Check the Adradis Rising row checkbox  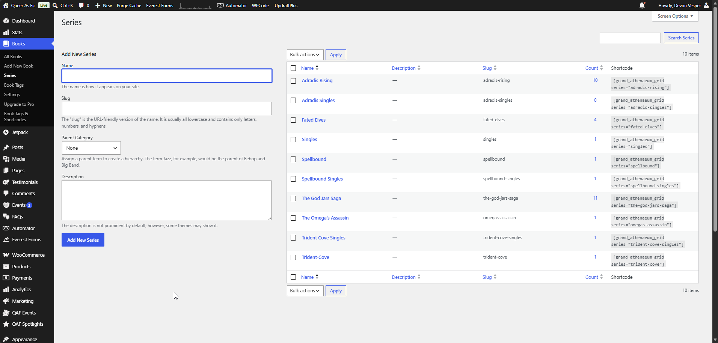[293, 81]
